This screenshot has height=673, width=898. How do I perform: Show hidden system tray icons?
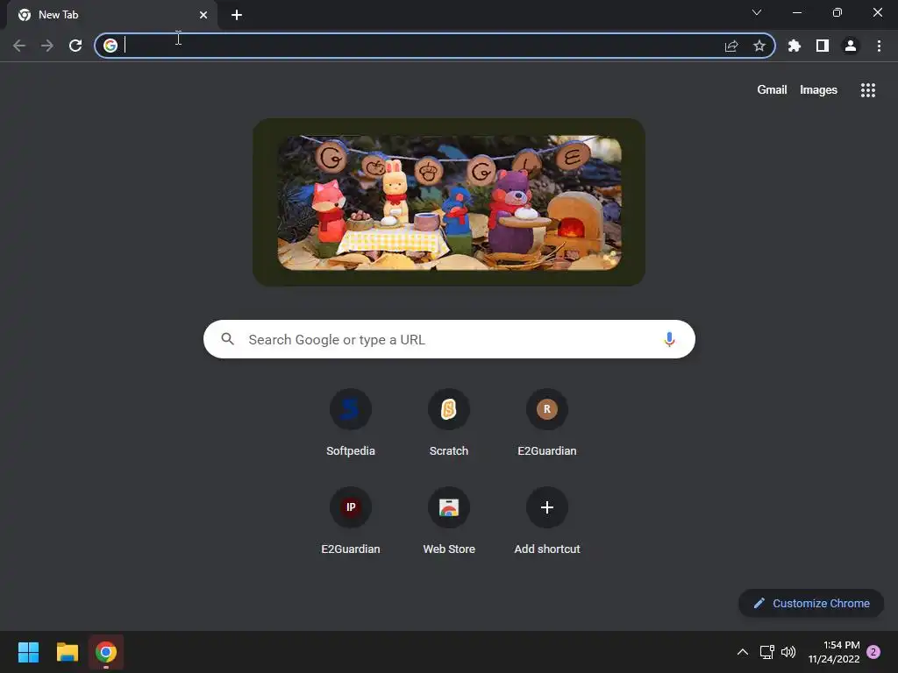742,652
